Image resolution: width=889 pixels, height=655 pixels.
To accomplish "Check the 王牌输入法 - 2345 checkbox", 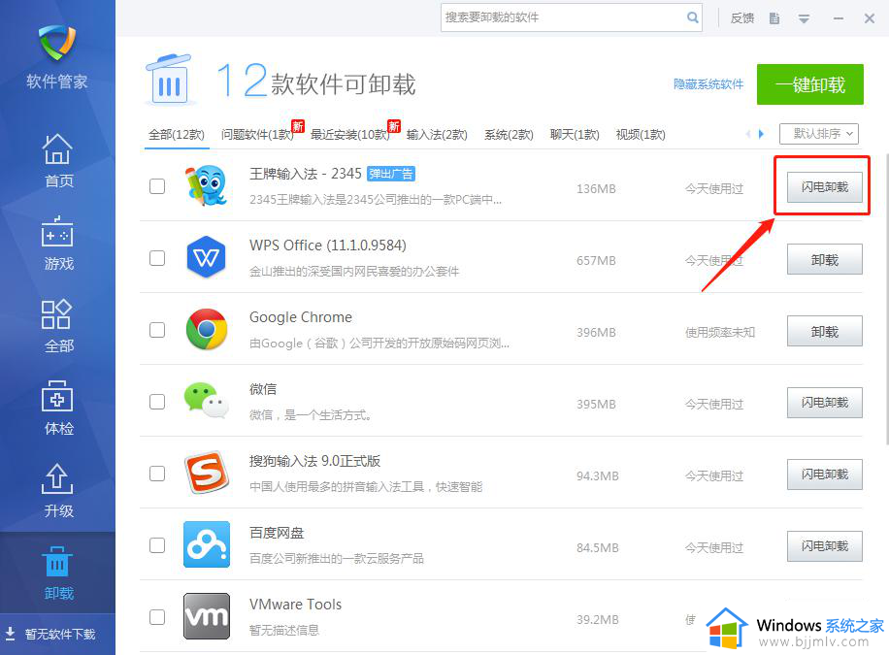I will (x=157, y=186).
